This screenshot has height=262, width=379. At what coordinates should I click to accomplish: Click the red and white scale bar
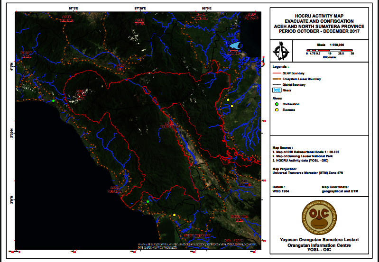coord(330,50)
